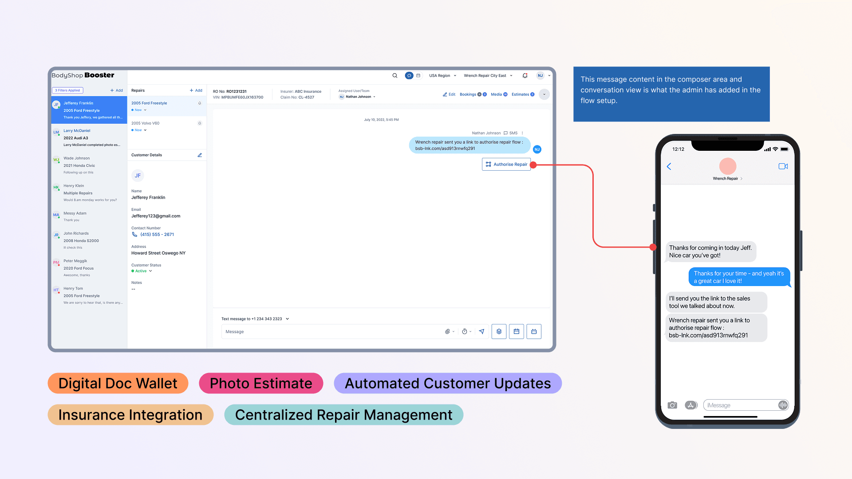Image resolution: width=852 pixels, height=479 pixels.
Task: Click the PM avatar for Peter Meggik
Action: [x=56, y=263]
